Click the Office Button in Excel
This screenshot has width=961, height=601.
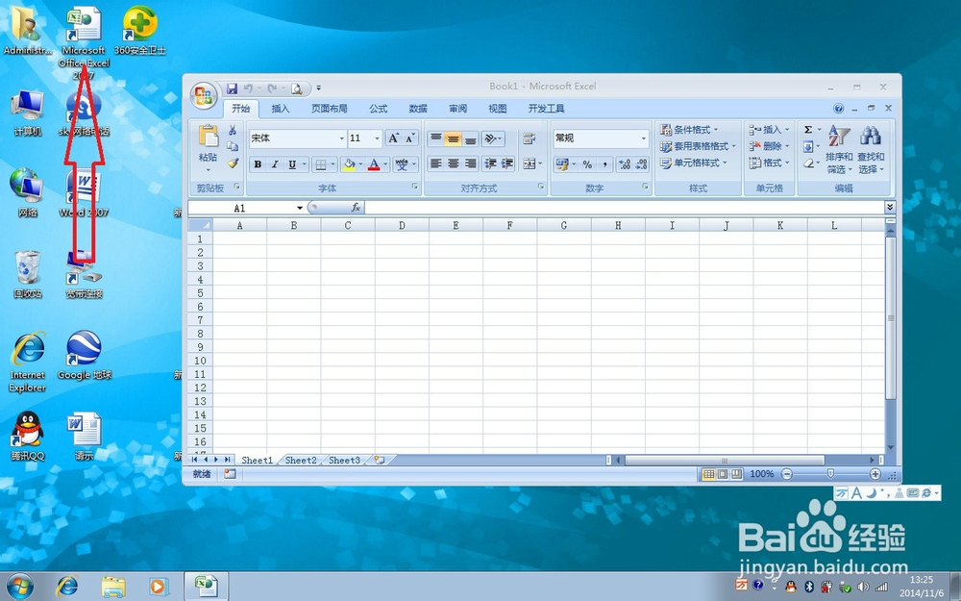point(204,95)
